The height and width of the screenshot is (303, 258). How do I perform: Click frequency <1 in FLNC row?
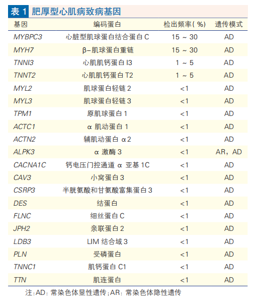(184, 216)
